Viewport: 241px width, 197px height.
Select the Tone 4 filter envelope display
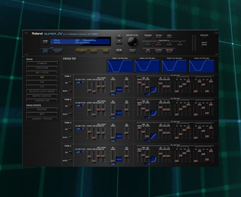201,66
